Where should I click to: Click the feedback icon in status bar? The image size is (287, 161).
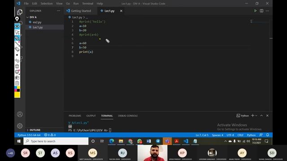[261, 135]
